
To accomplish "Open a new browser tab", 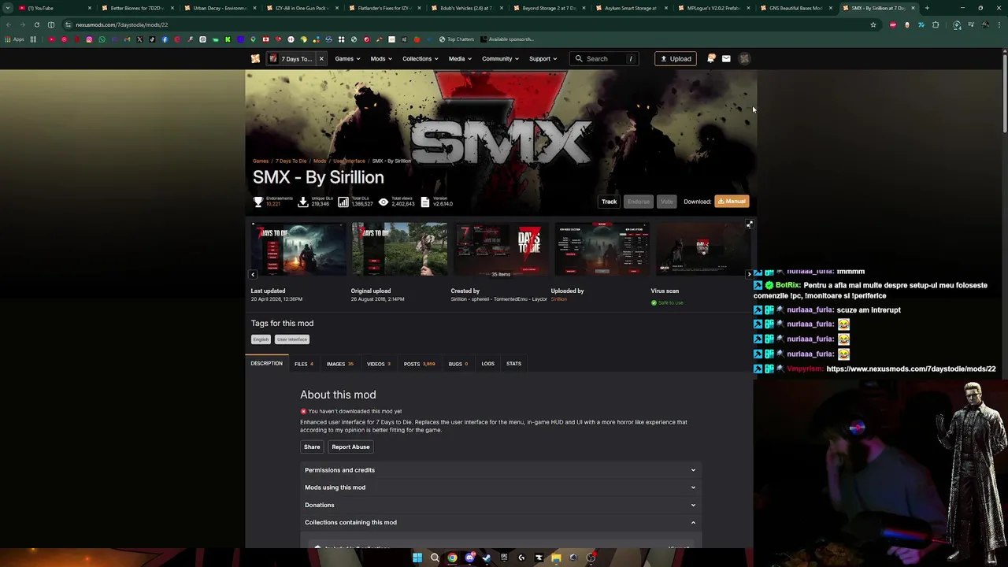I will tap(927, 8).
